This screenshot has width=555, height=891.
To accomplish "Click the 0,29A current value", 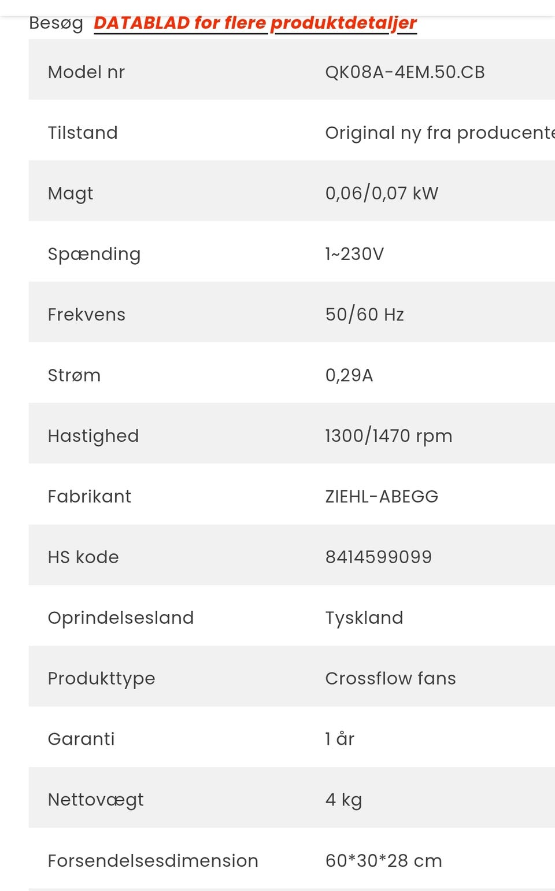I will coord(349,375).
